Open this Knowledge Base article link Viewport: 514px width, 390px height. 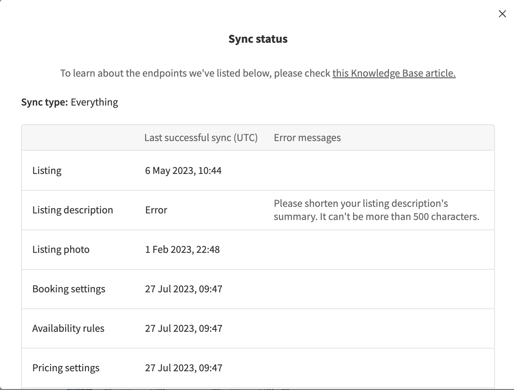click(394, 73)
